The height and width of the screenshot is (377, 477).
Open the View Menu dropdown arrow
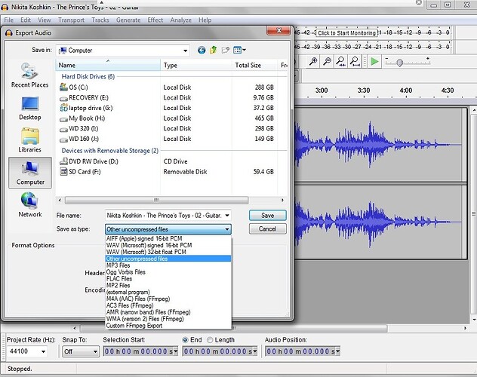pos(244,50)
